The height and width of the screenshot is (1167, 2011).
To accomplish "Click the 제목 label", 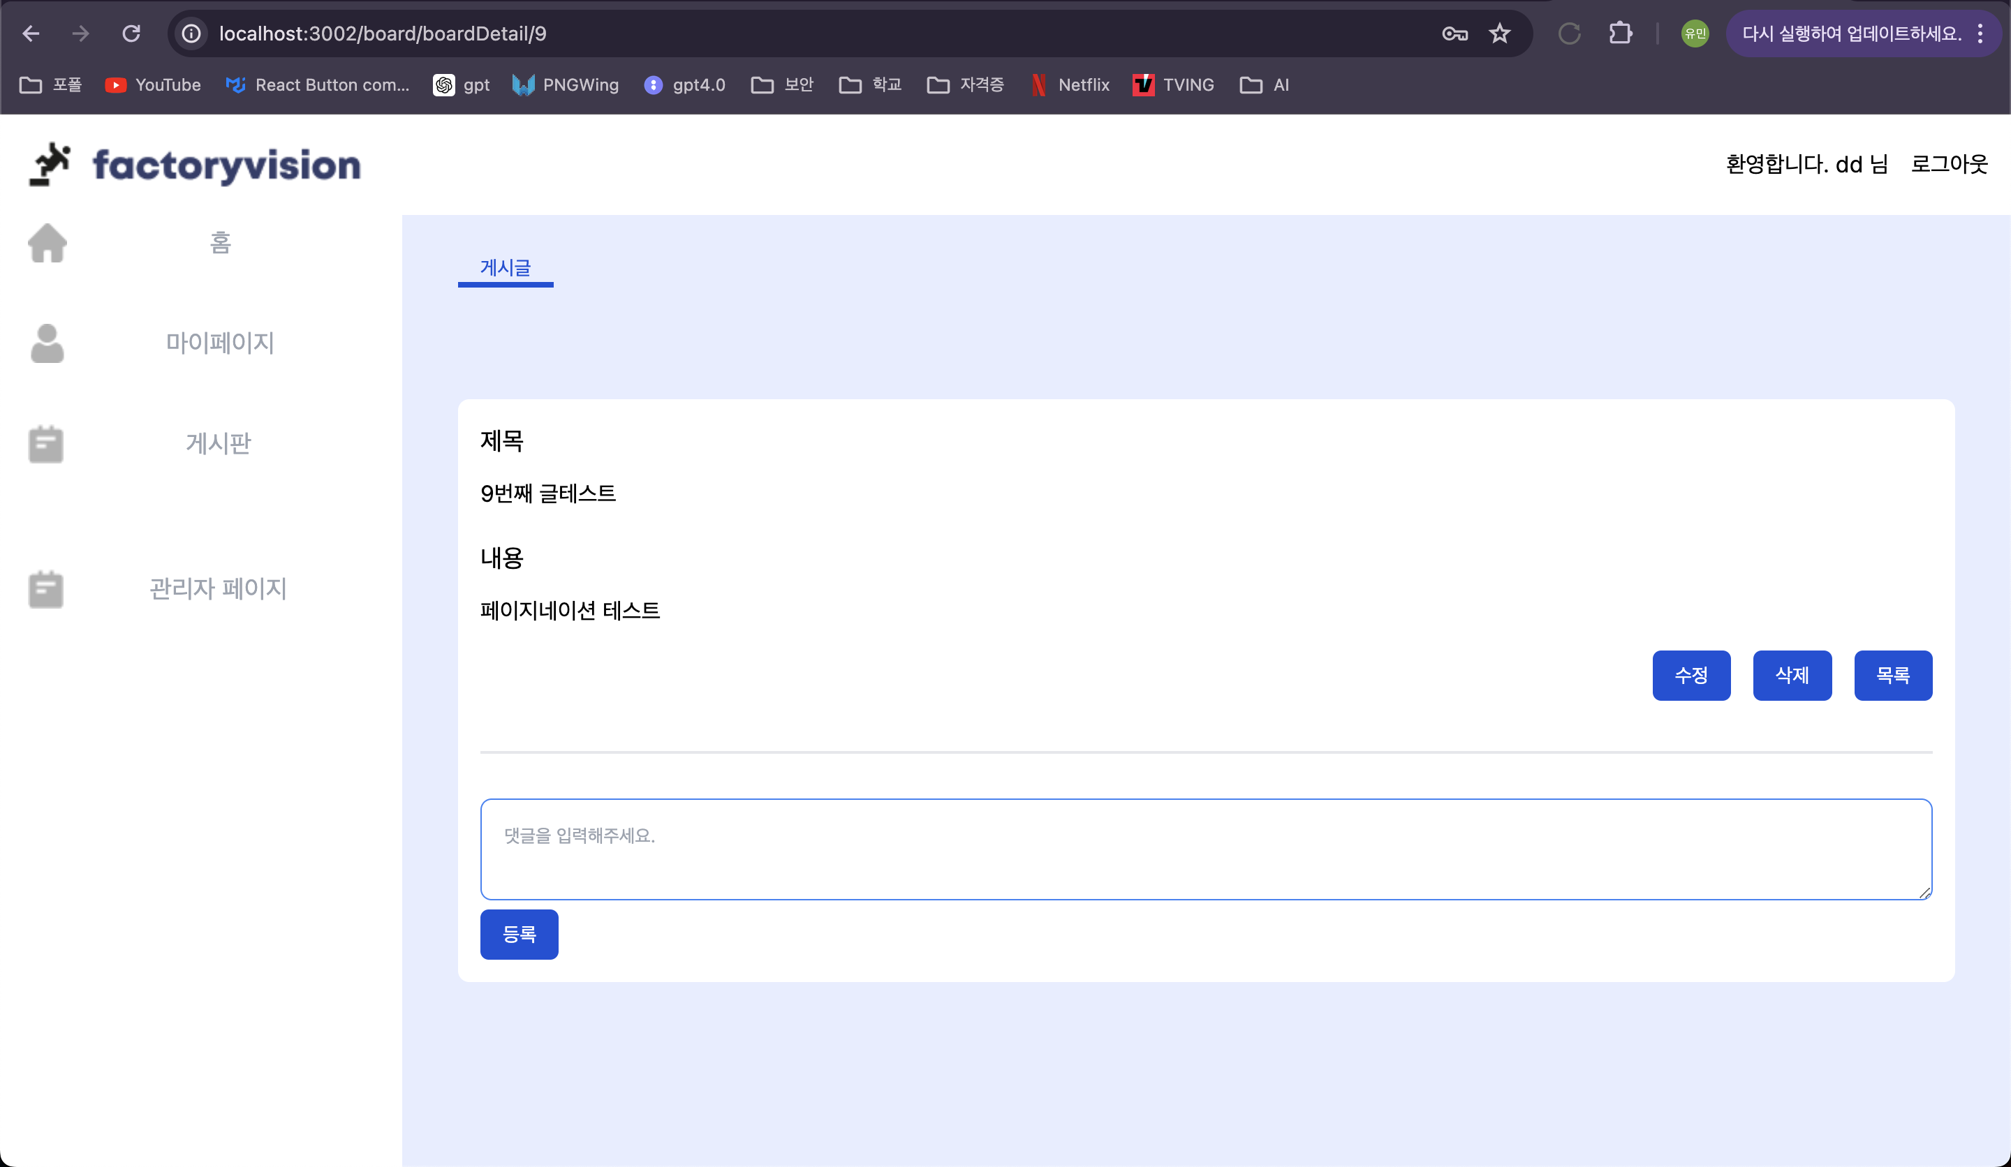I will click(501, 440).
